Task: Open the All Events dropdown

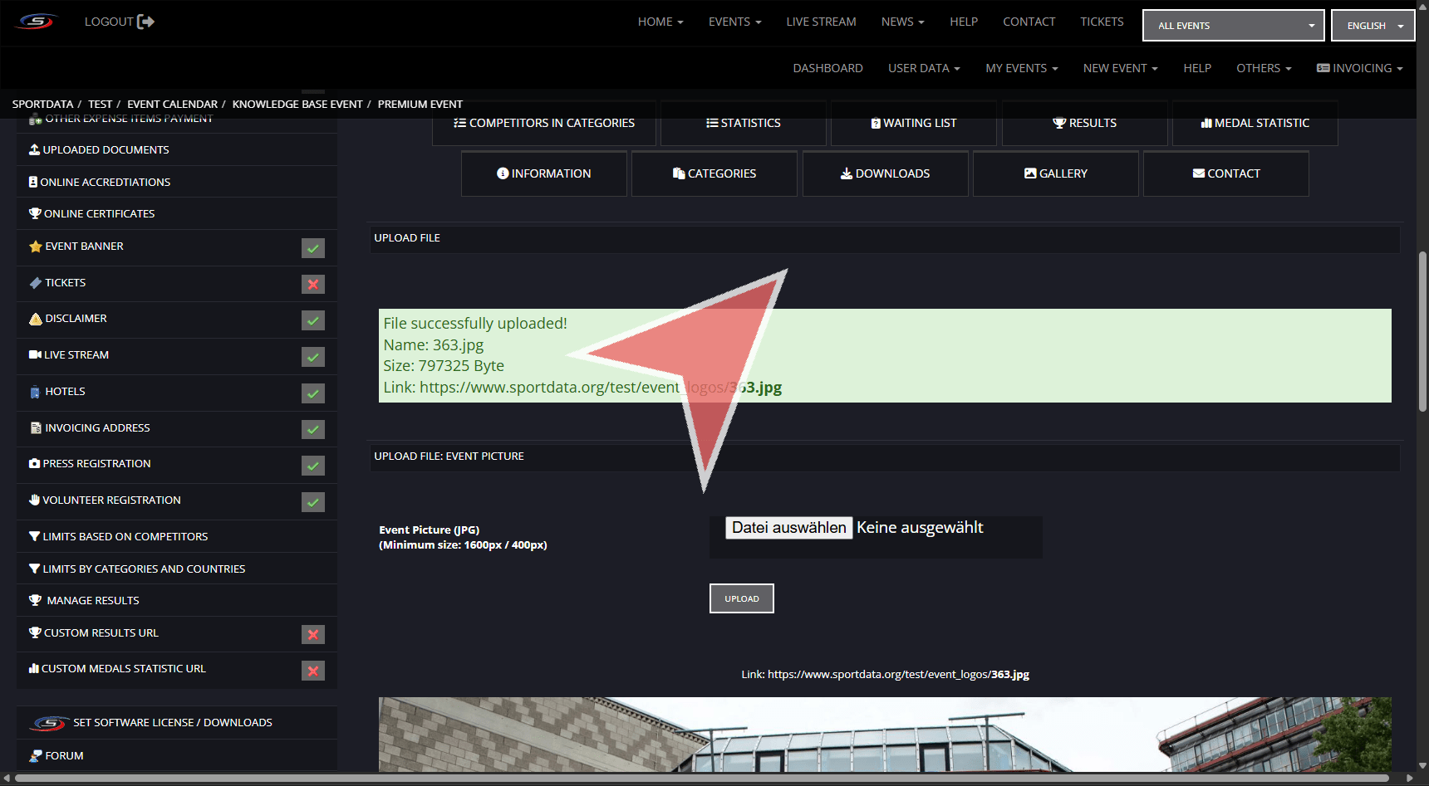Action: [x=1233, y=26]
